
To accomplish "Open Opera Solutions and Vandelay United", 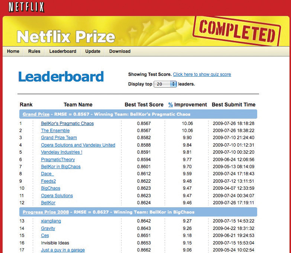I will 78,145.
